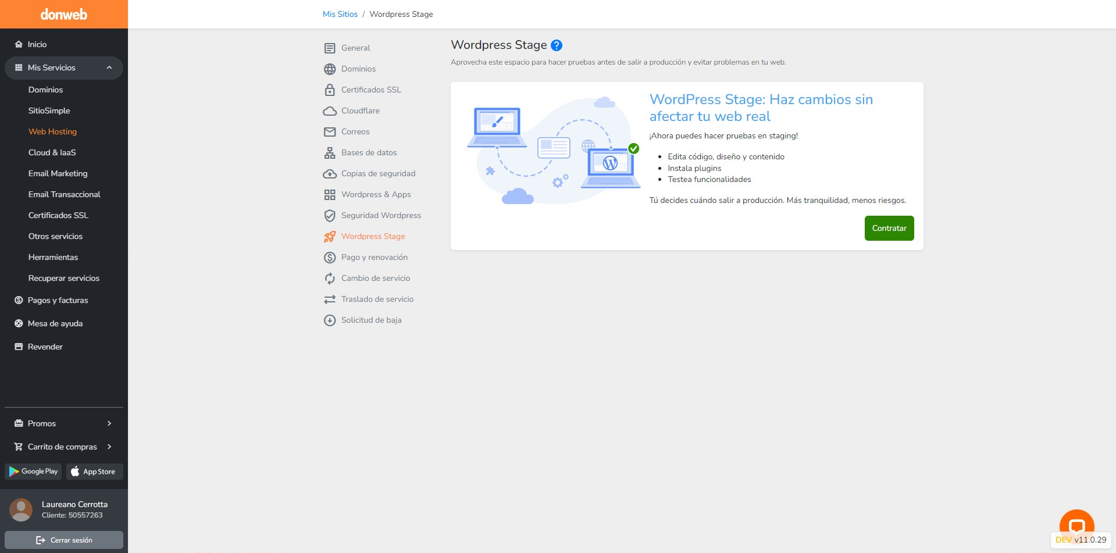Click the Promos gift icon

(x=19, y=423)
